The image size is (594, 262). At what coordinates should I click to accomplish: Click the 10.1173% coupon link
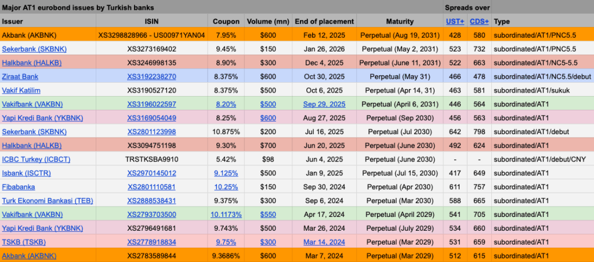[x=226, y=215]
